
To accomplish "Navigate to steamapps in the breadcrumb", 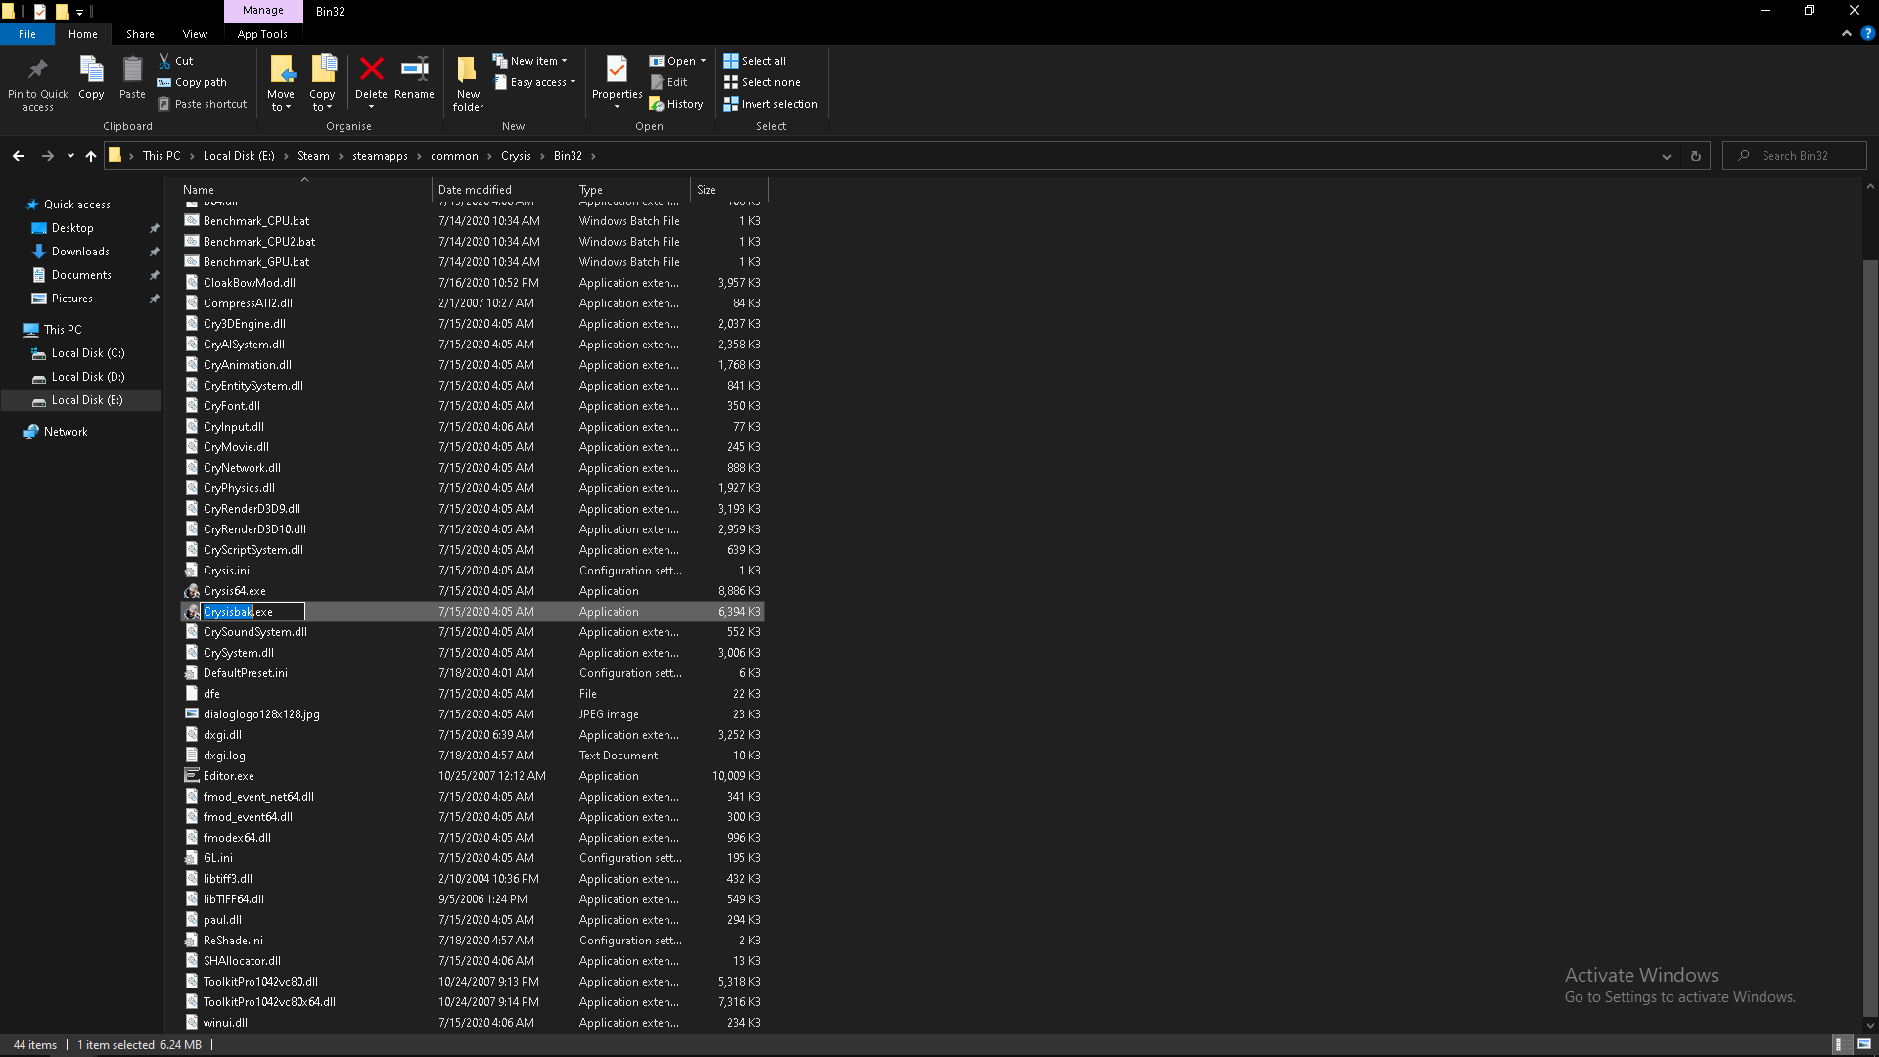I will [x=380, y=156].
